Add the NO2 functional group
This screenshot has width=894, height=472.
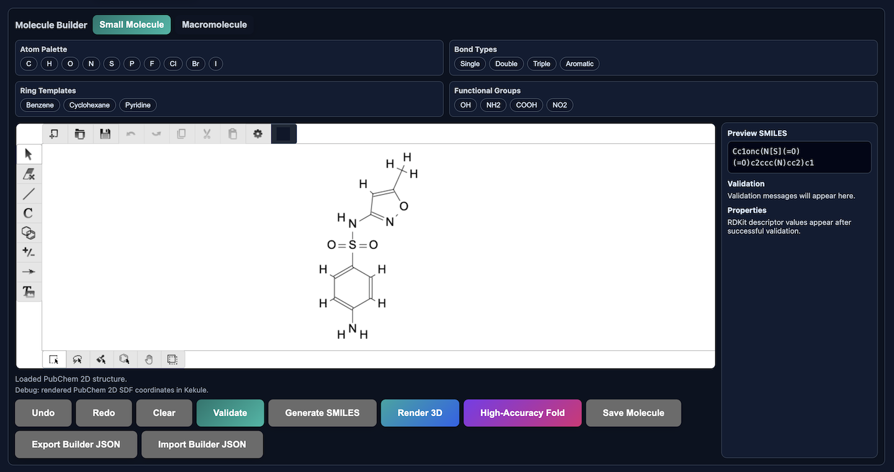560,105
